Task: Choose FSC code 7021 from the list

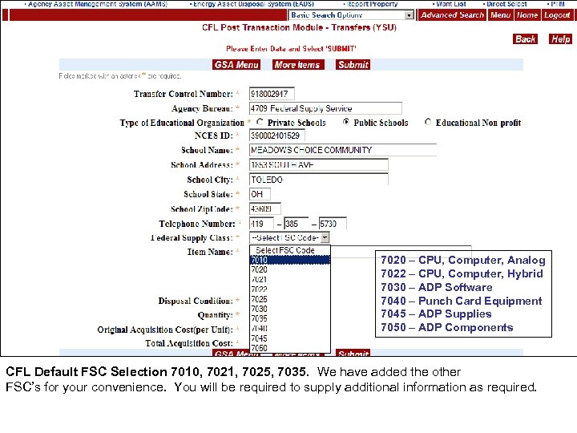Action: [290, 280]
